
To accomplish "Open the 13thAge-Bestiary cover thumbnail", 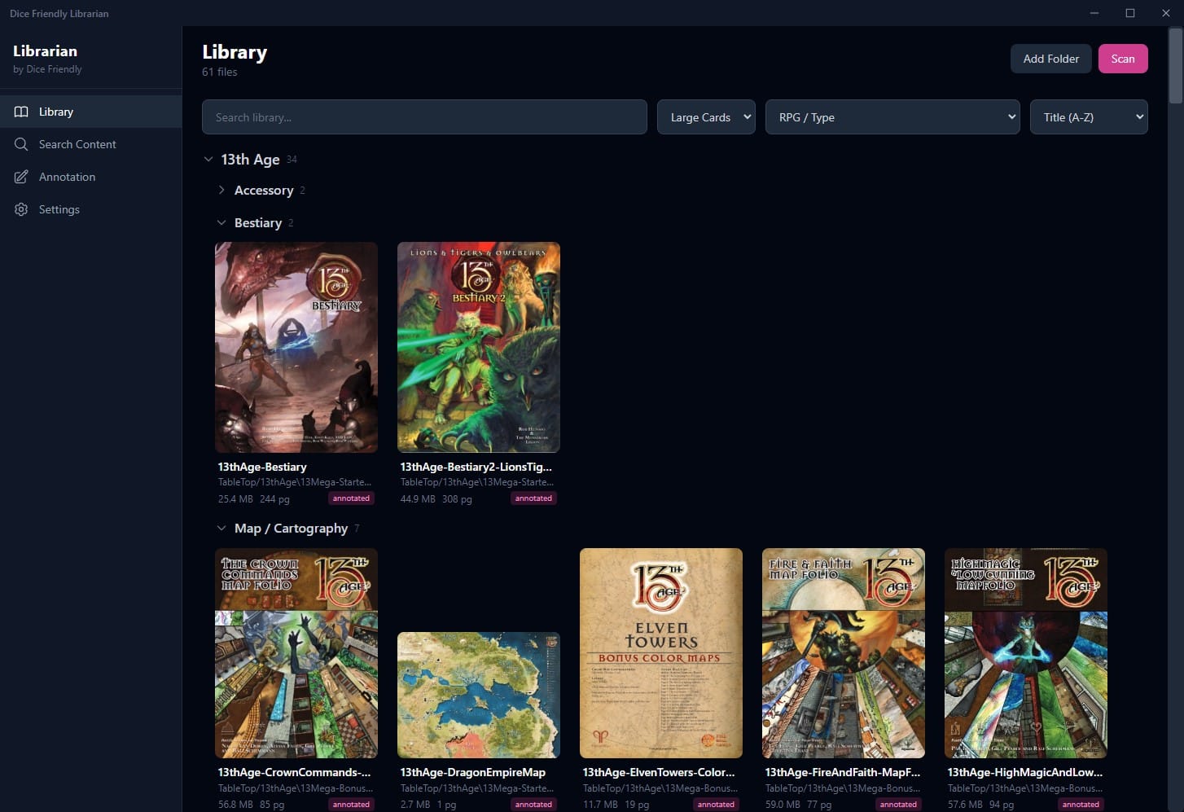I will 296,347.
